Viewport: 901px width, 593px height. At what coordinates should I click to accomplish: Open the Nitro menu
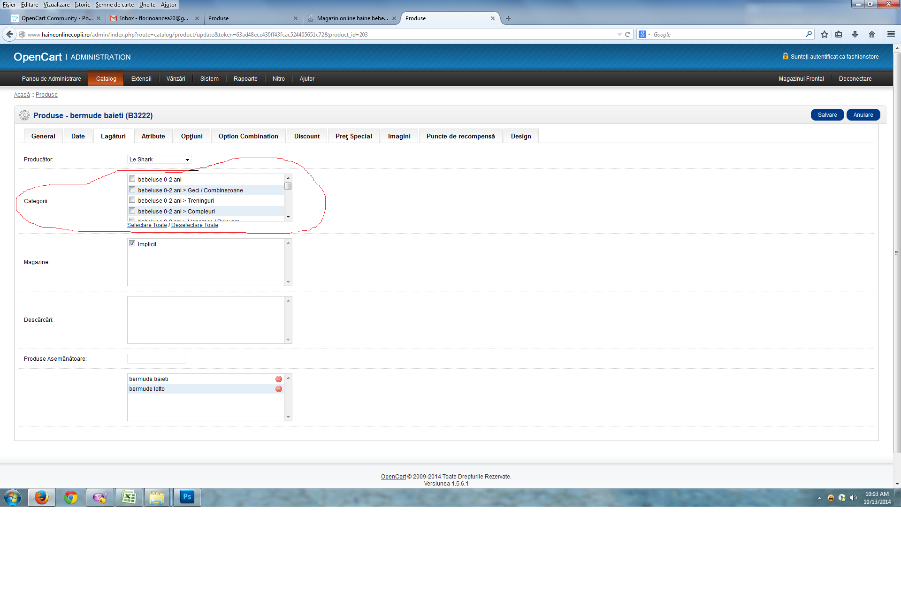tap(279, 79)
